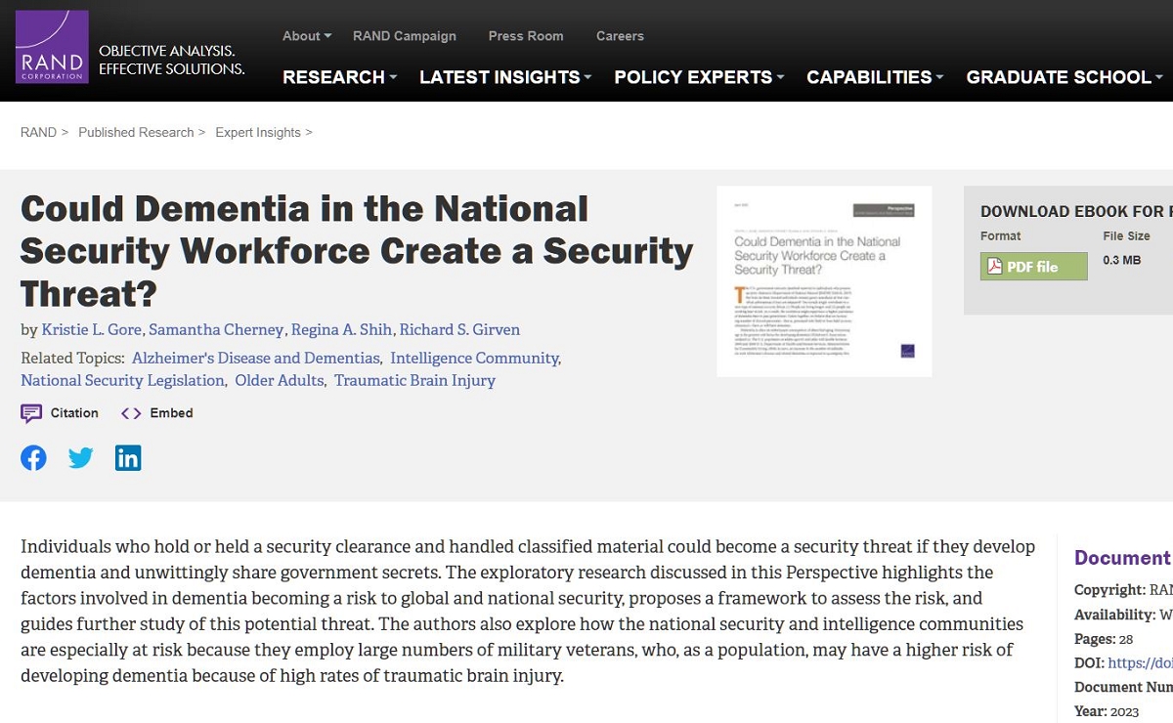Expand the RESEARCH navigation menu
This screenshot has height=723, width=1173.
tap(340, 77)
